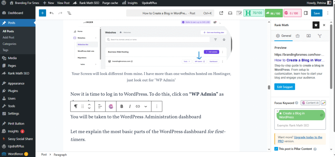The image size is (335, 157).
Task: Click the edit note icon beside preview
Action: pos(239,13)
